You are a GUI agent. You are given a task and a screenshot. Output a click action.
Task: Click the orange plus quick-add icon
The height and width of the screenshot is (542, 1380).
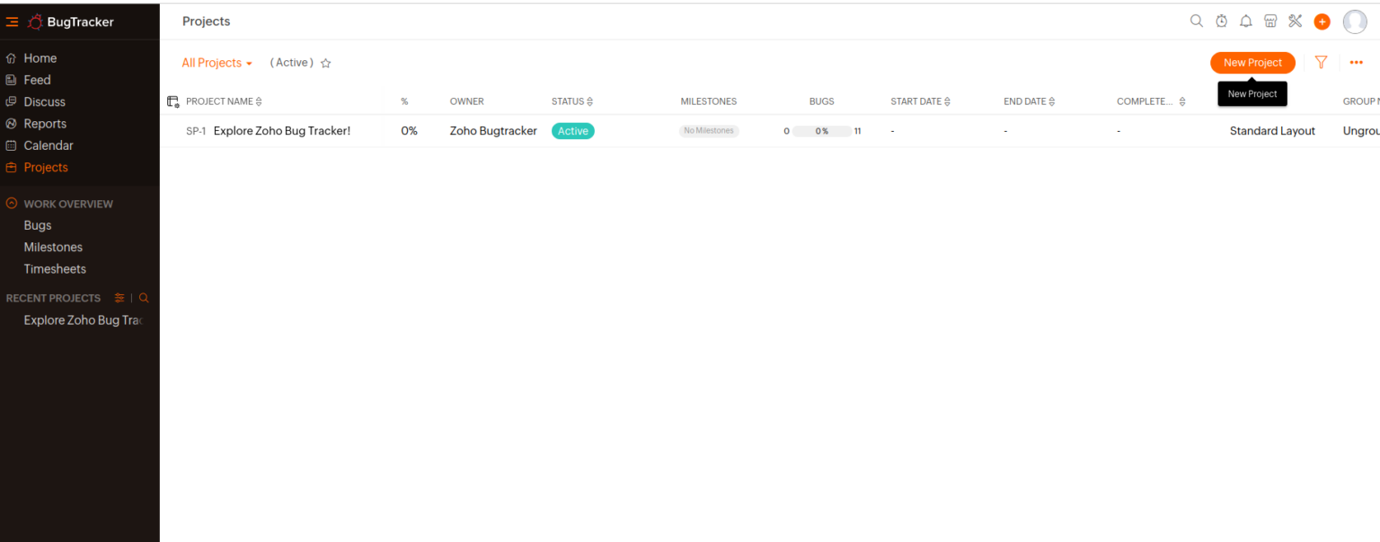point(1322,21)
